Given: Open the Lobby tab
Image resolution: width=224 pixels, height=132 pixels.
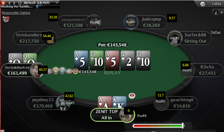Looking at the screenshot, I should [x=217, y=4].
